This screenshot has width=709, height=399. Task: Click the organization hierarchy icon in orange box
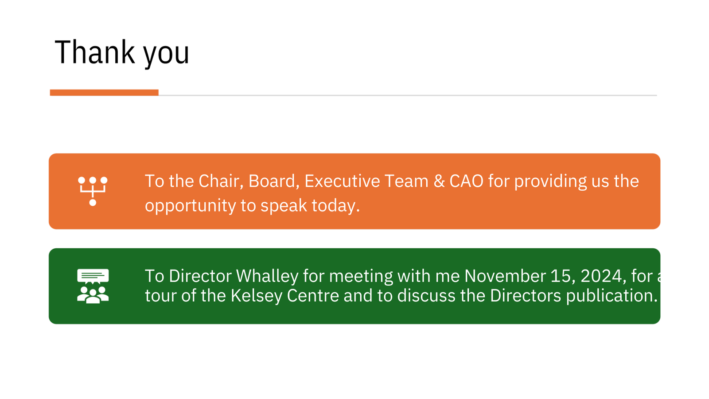coord(93,191)
